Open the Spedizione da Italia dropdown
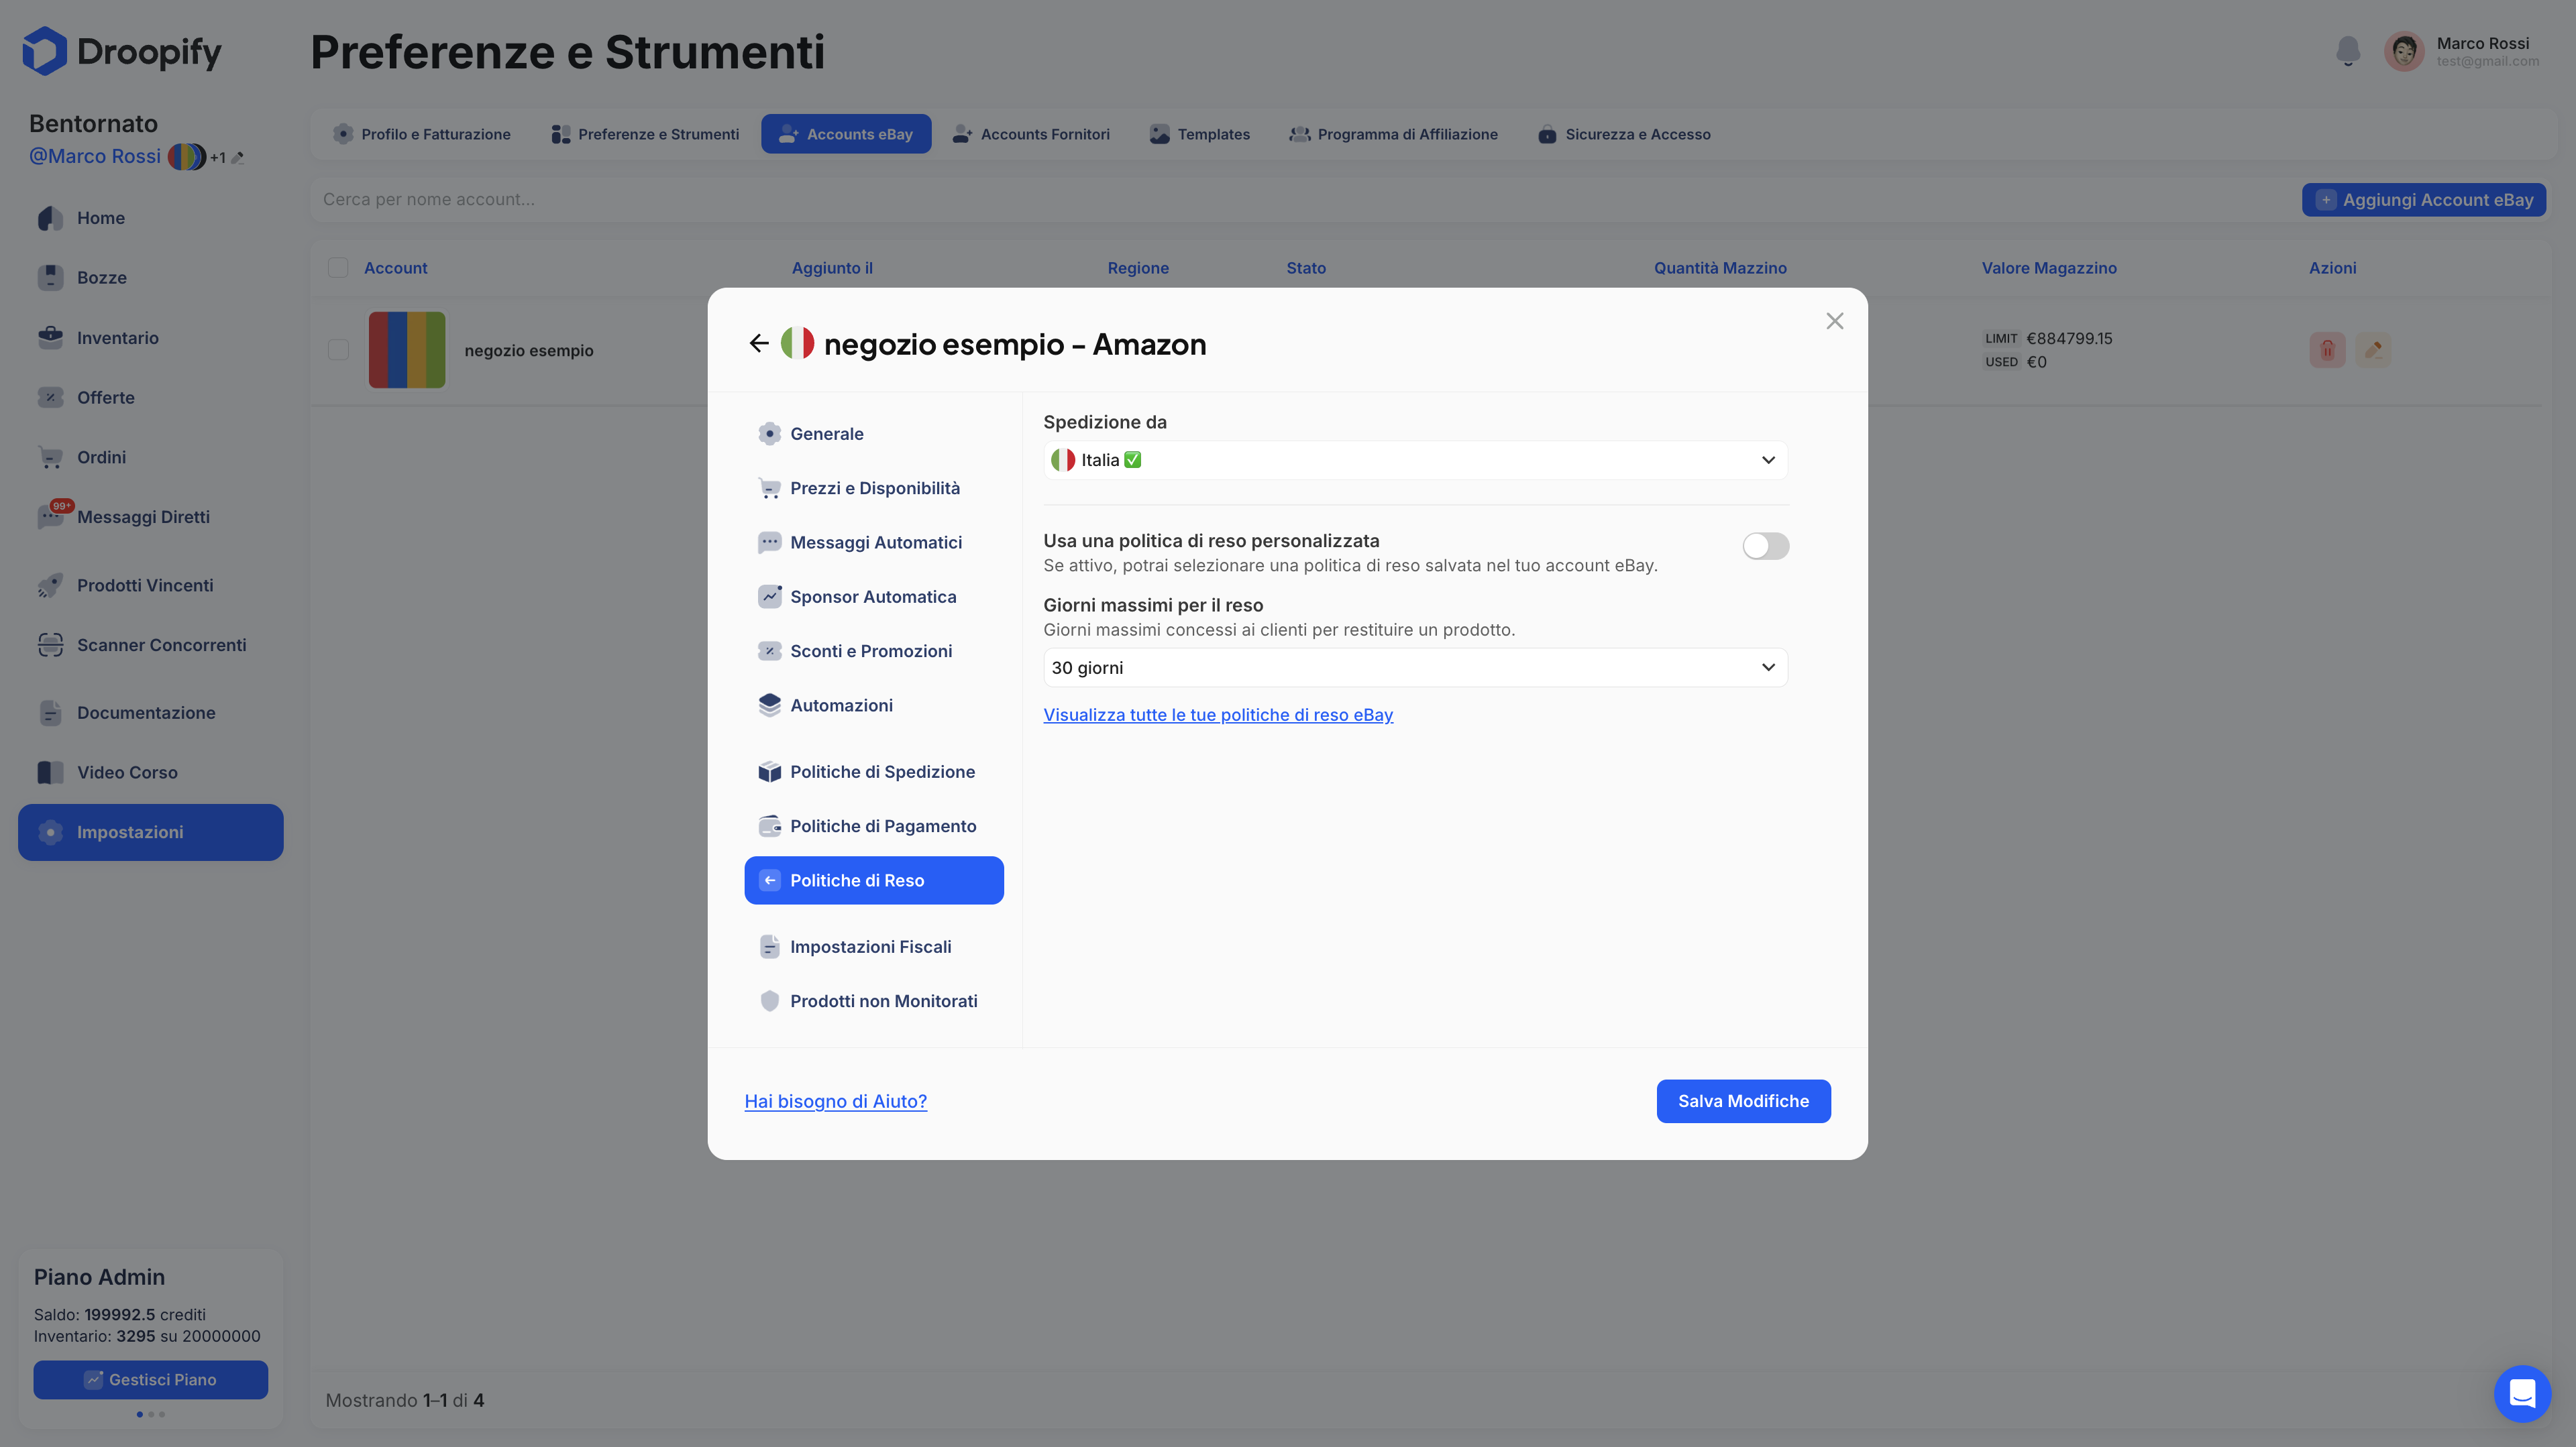Screen dimensions: 2576x1447 1414,460
